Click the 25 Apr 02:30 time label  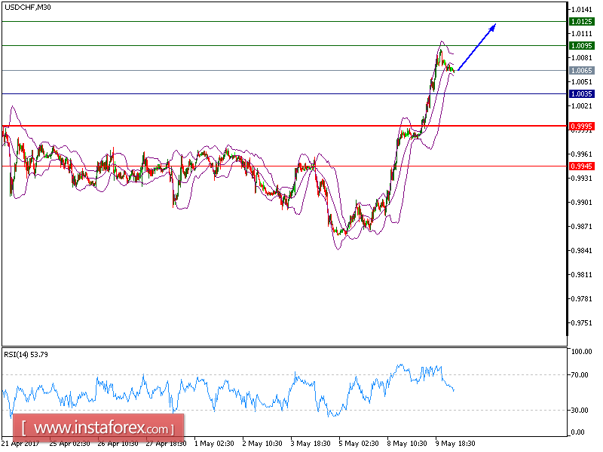(69, 444)
